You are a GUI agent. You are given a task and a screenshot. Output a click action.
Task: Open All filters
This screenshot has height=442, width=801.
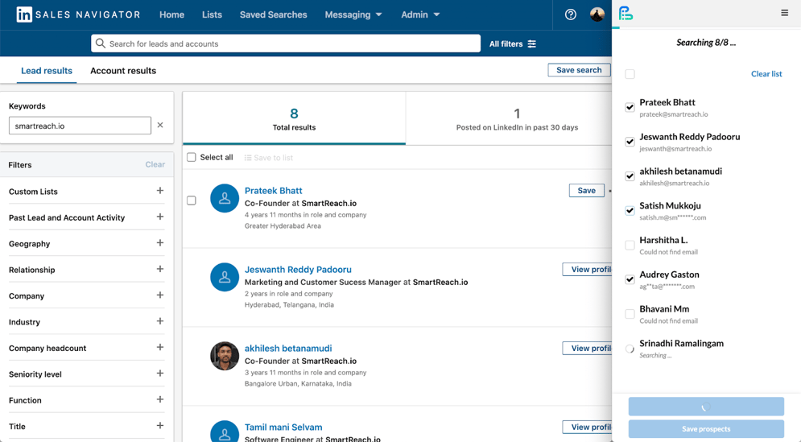click(x=512, y=44)
